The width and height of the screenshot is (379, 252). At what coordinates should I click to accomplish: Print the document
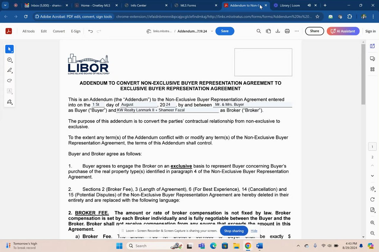pos(287,31)
